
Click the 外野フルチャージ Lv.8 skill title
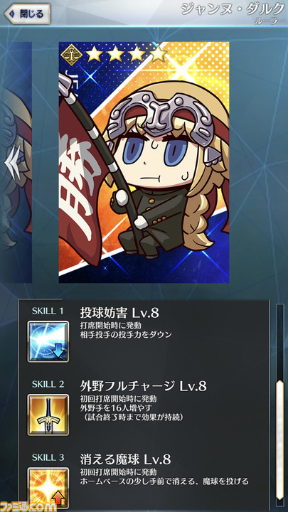click(x=143, y=386)
